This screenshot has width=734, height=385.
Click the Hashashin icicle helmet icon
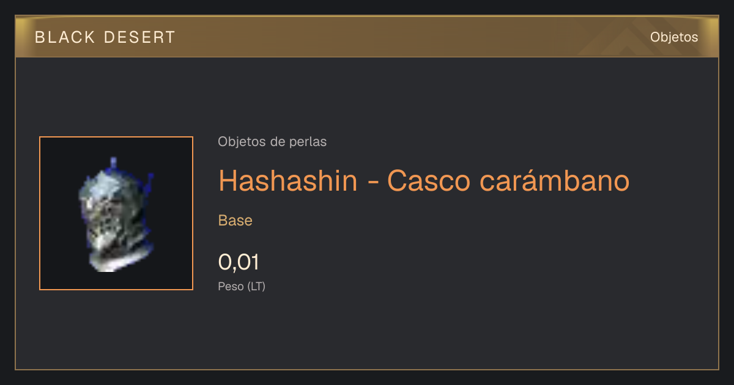pyautogui.click(x=116, y=214)
